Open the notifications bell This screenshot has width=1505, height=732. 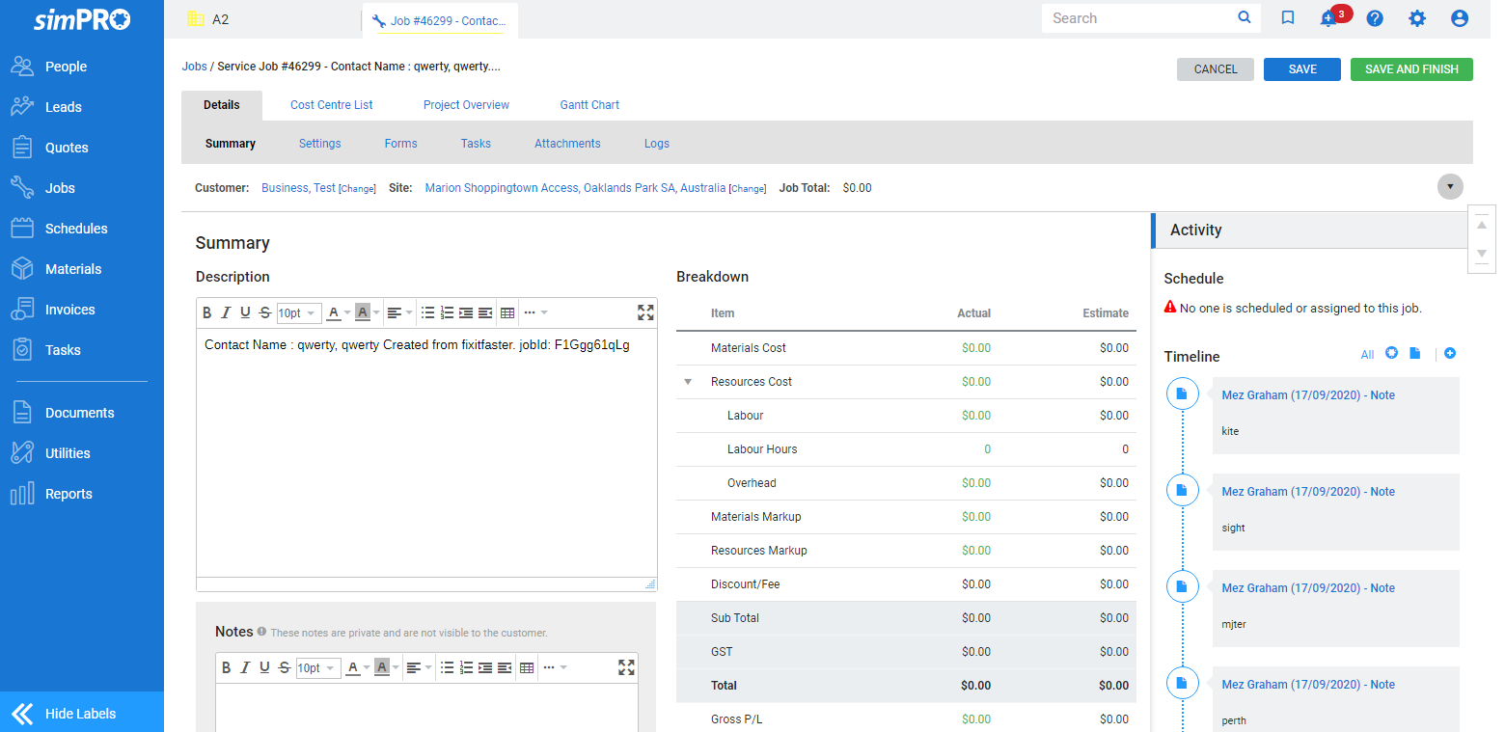(1329, 18)
